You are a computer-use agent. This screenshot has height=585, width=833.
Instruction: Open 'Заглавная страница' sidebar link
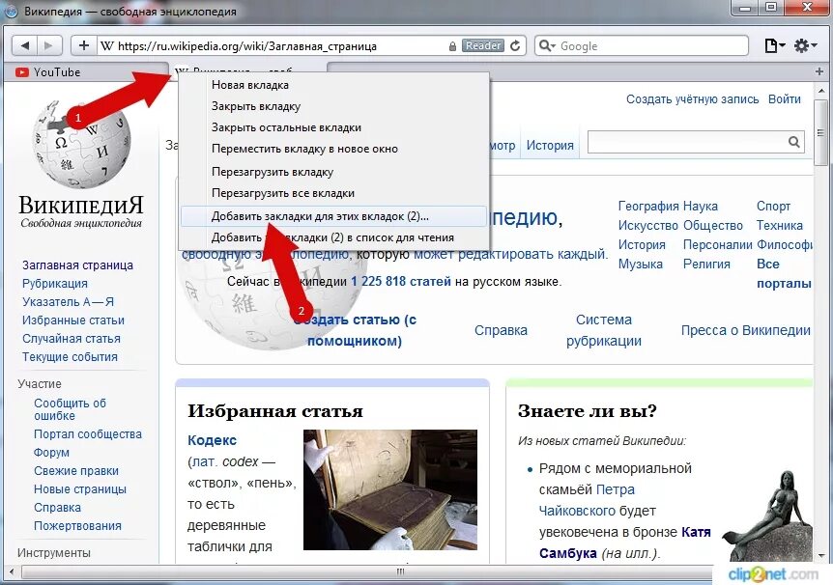pyautogui.click(x=77, y=265)
